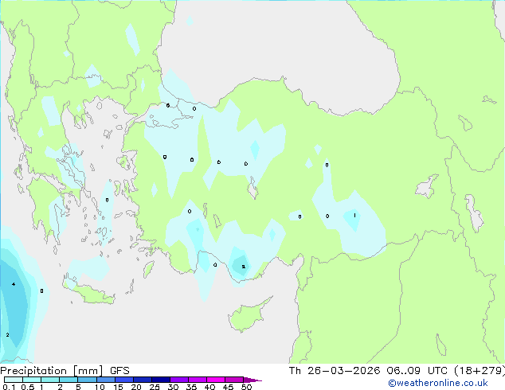Click the "45" legend tick label

tap(228, 387)
